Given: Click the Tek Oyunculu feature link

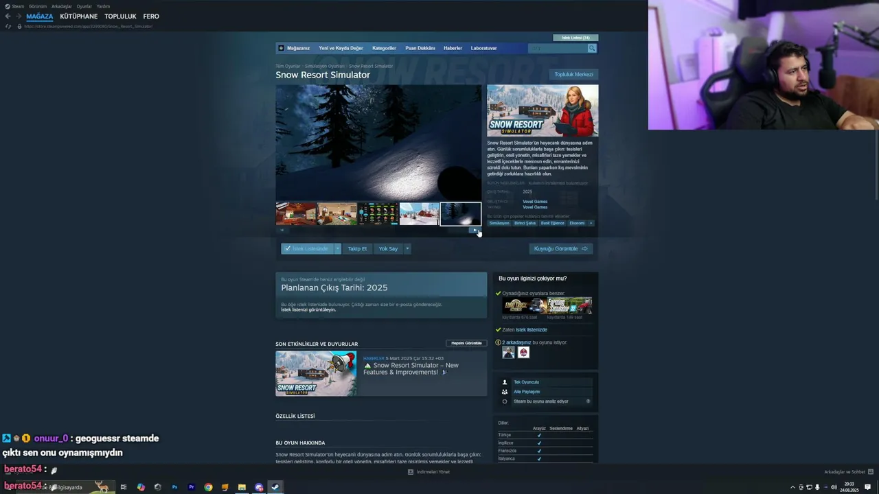Looking at the screenshot, I should (x=526, y=382).
